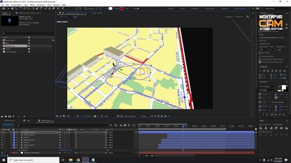The image size is (291, 163).
Task: Select the Rotation tool
Action: pos(20,9)
